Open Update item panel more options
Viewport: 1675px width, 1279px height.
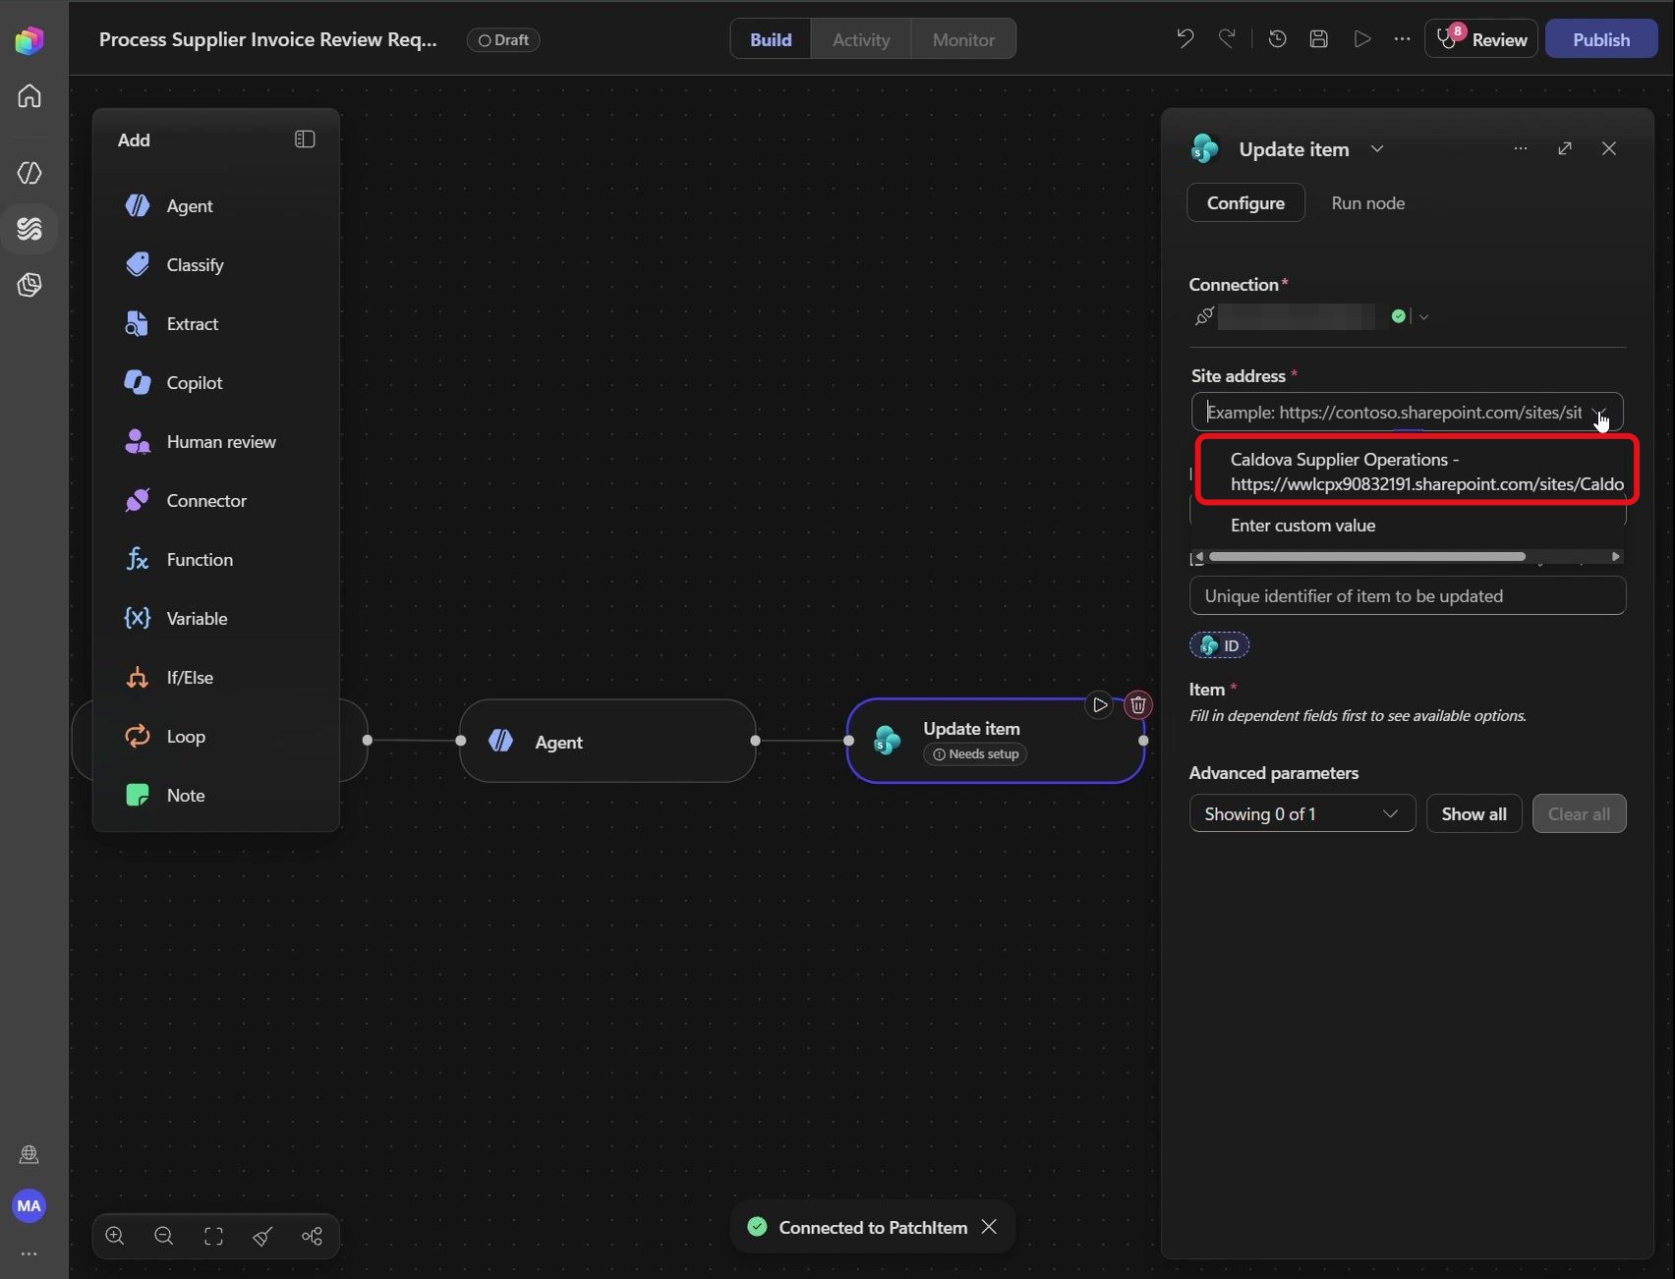pos(1521,148)
